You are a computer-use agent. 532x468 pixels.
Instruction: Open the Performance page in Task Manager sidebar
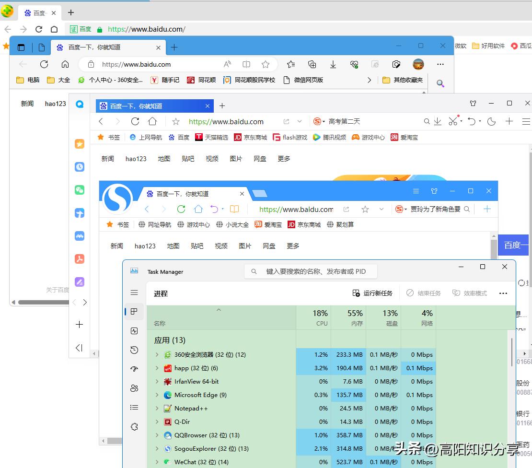click(134, 331)
